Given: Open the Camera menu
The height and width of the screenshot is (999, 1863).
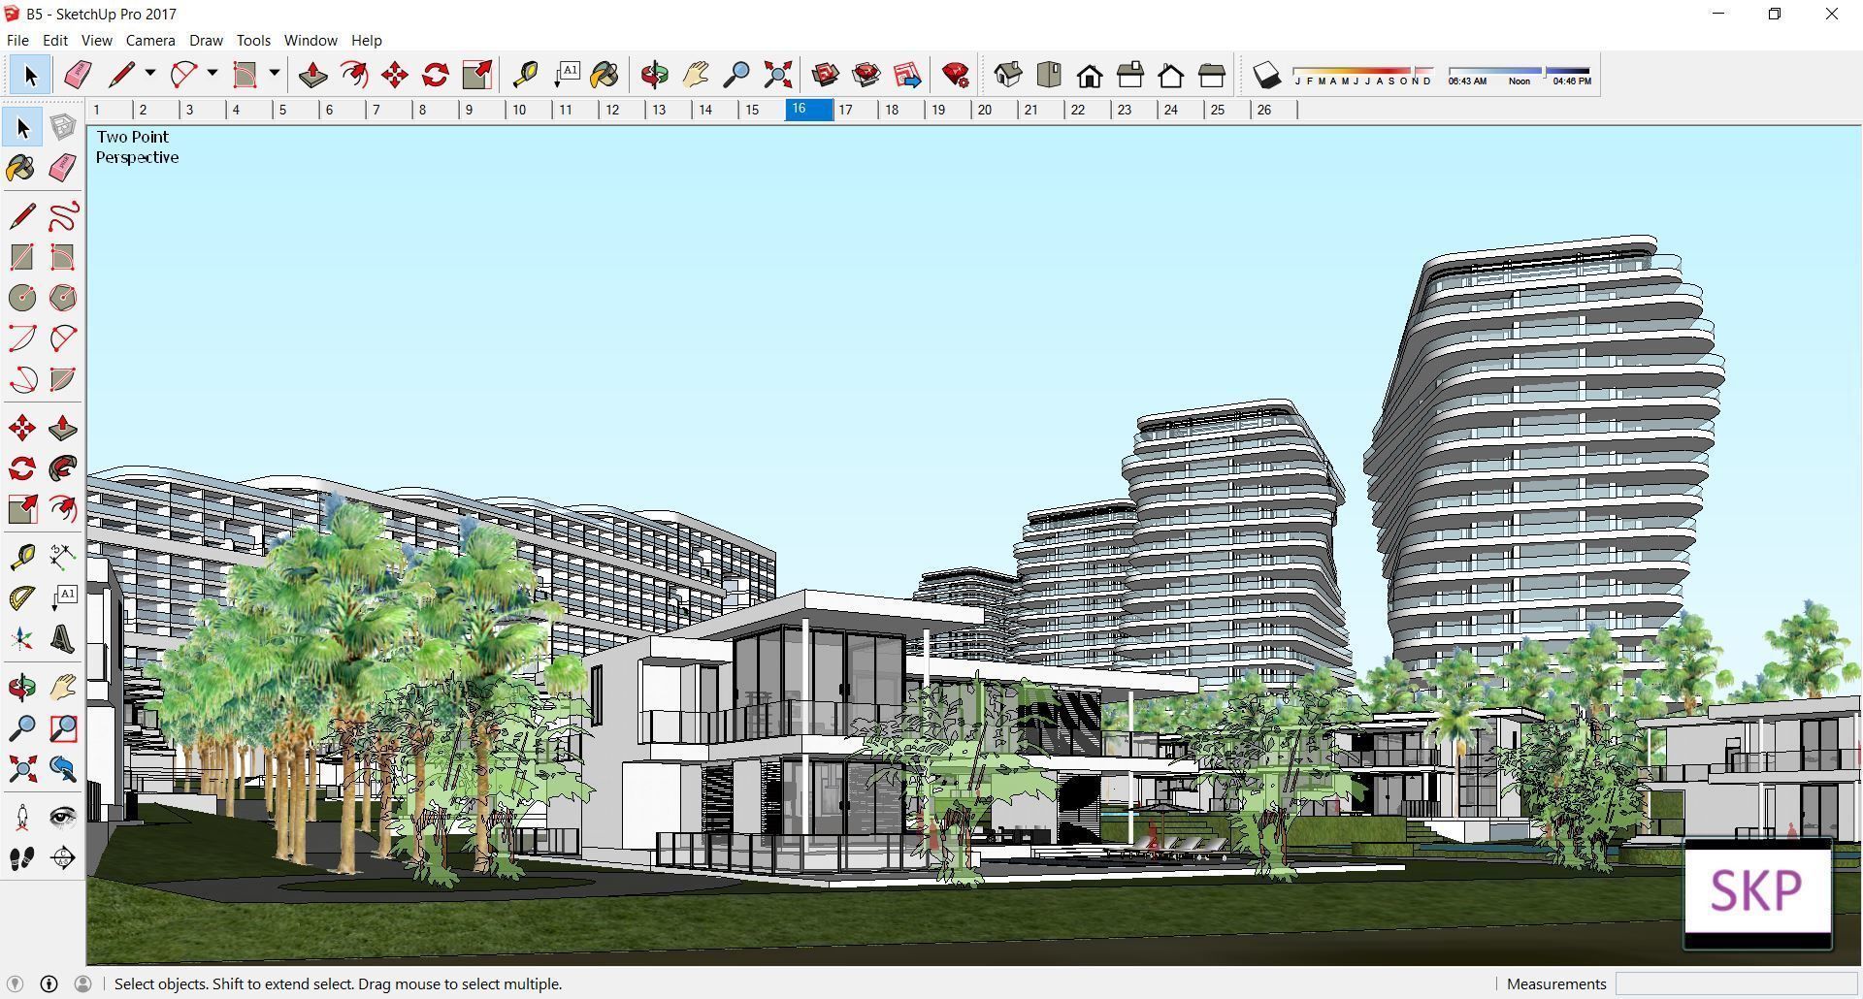Looking at the screenshot, I should 150,40.
